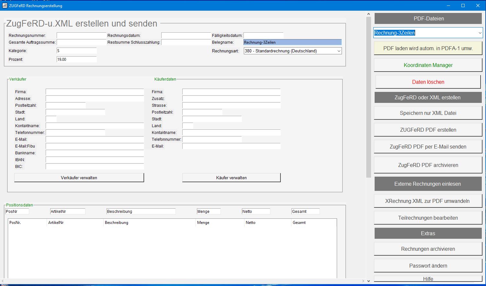Expand the Rechnung-3Zeilen PDF file dropdown
Screen dimensions: 486x286
[x=480, y=33]
